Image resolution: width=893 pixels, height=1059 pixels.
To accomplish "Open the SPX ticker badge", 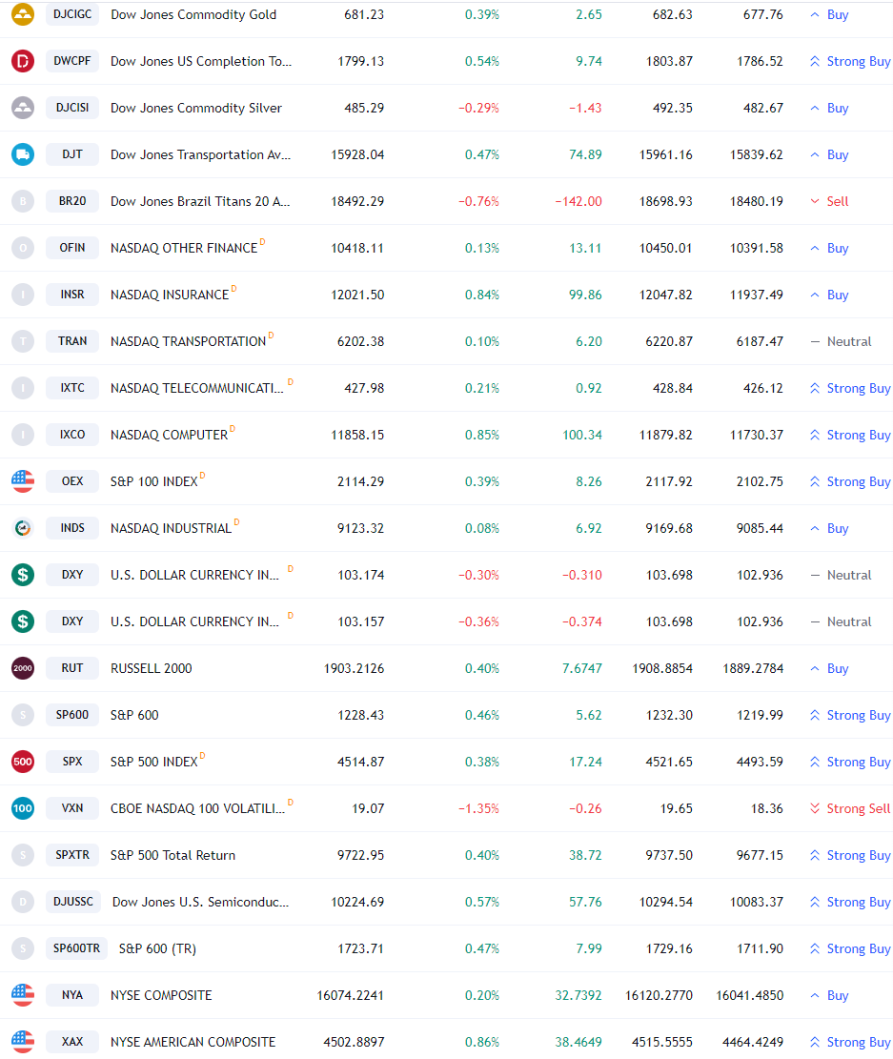I will pos(72,762).
